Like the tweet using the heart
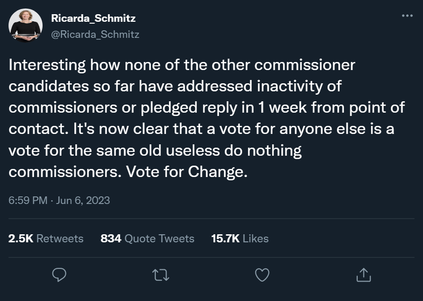423x301 pixels. tap(262, 274)
